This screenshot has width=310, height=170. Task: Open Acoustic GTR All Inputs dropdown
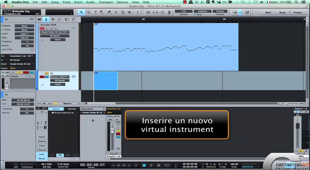[x=55, y=36]
